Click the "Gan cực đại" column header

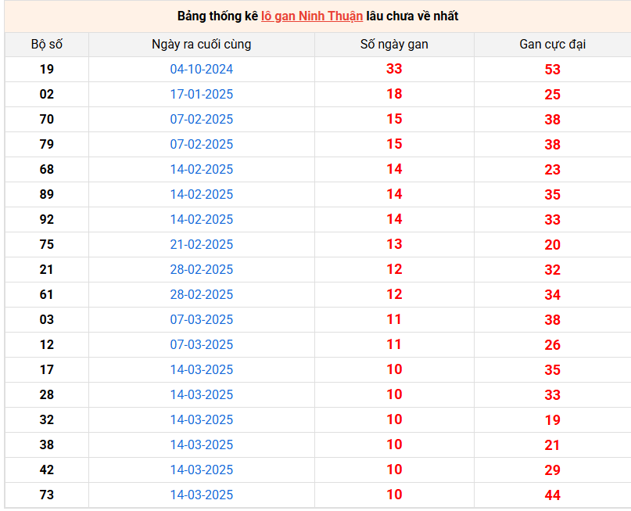coord(552,45)
